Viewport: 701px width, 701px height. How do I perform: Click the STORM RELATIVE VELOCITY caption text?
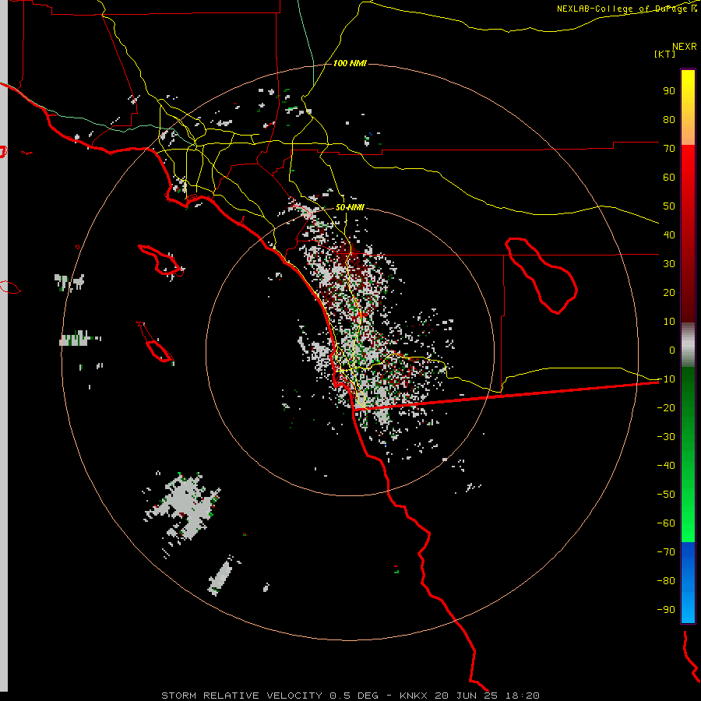242,696
